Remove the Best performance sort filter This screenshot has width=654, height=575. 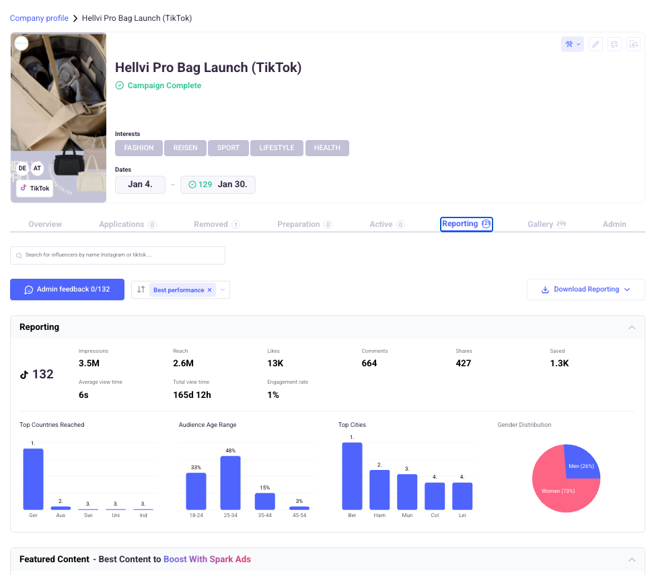(x=209, y=290)
